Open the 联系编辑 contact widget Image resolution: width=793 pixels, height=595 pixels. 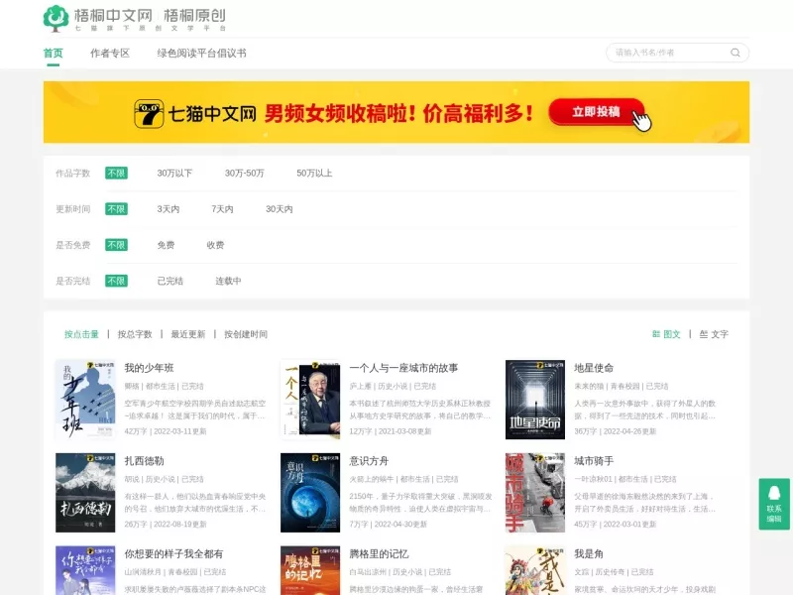coord(774,504)
